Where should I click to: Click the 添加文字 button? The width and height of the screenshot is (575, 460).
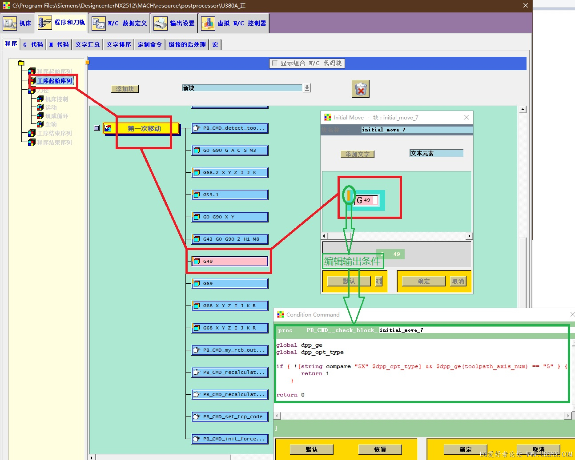(x=358, y=154)
